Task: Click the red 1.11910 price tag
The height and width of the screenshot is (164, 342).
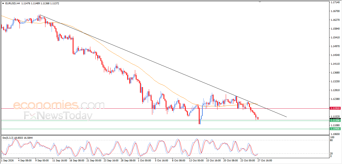Action: [335, 108]
